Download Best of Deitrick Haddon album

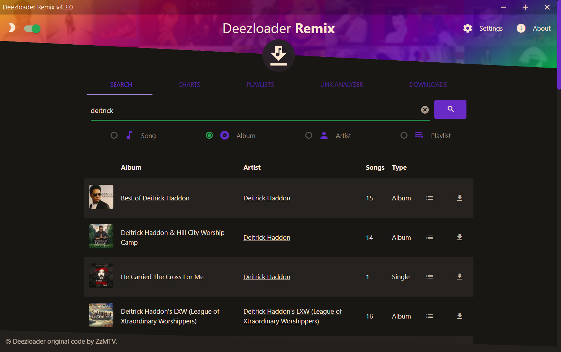[x=459, y=198]
